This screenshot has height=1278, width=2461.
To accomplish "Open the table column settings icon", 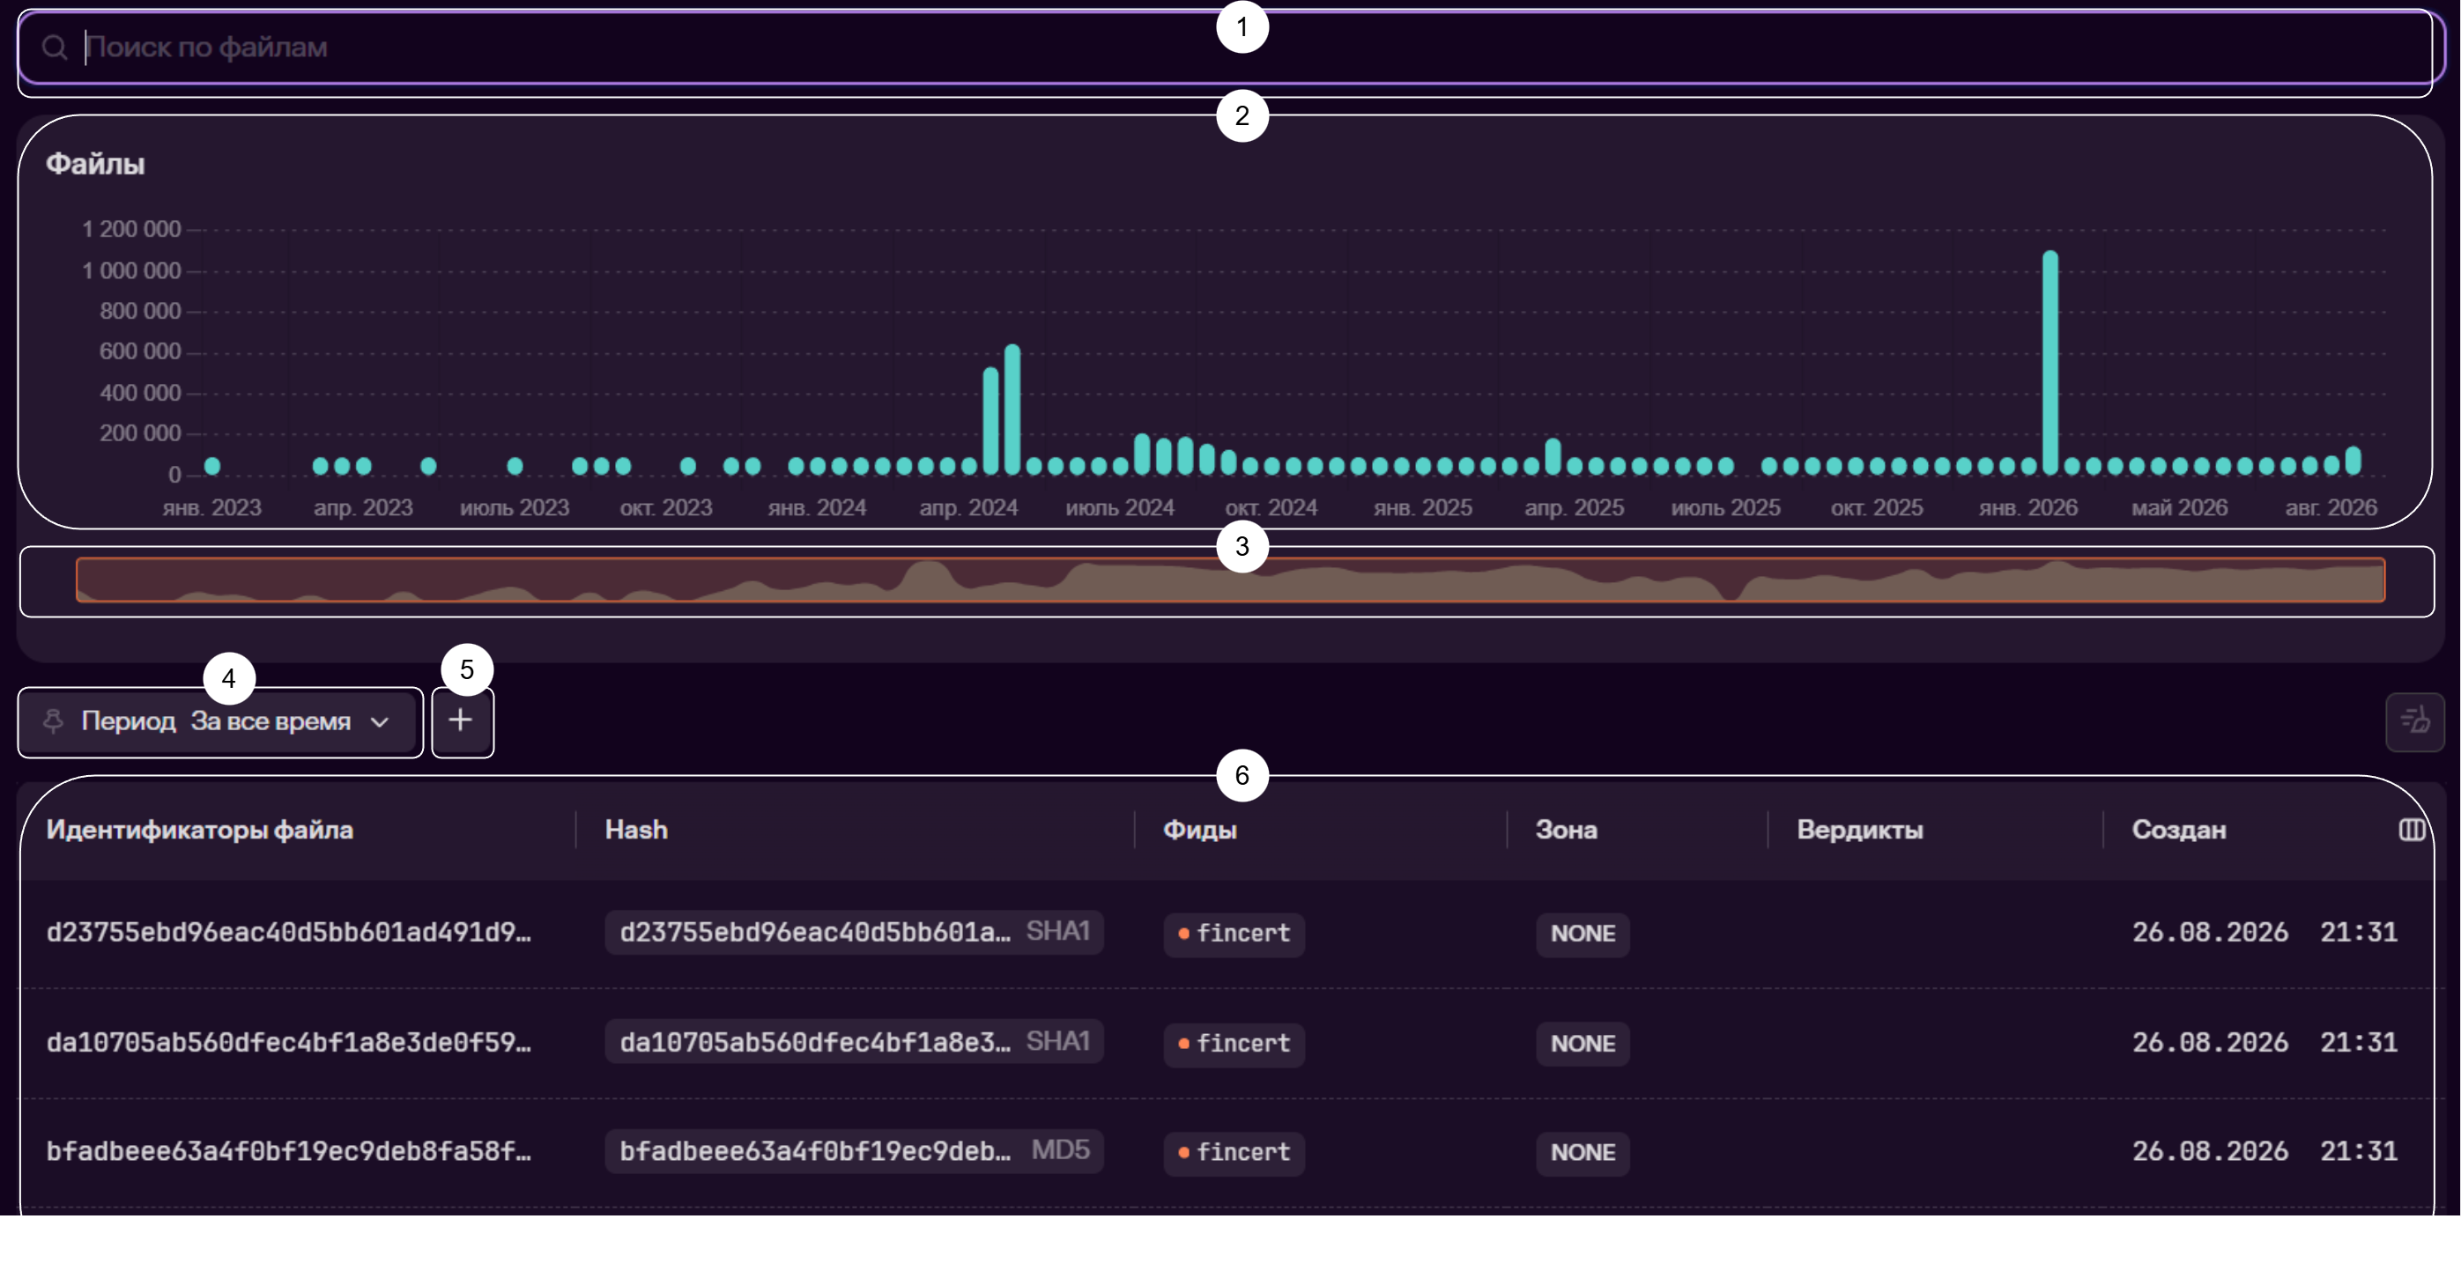I will click(2412, 830).
